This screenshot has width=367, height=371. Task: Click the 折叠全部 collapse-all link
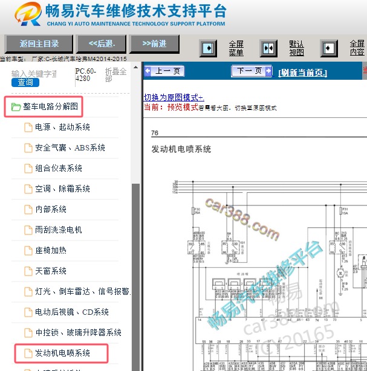click(x=115, y=75)
